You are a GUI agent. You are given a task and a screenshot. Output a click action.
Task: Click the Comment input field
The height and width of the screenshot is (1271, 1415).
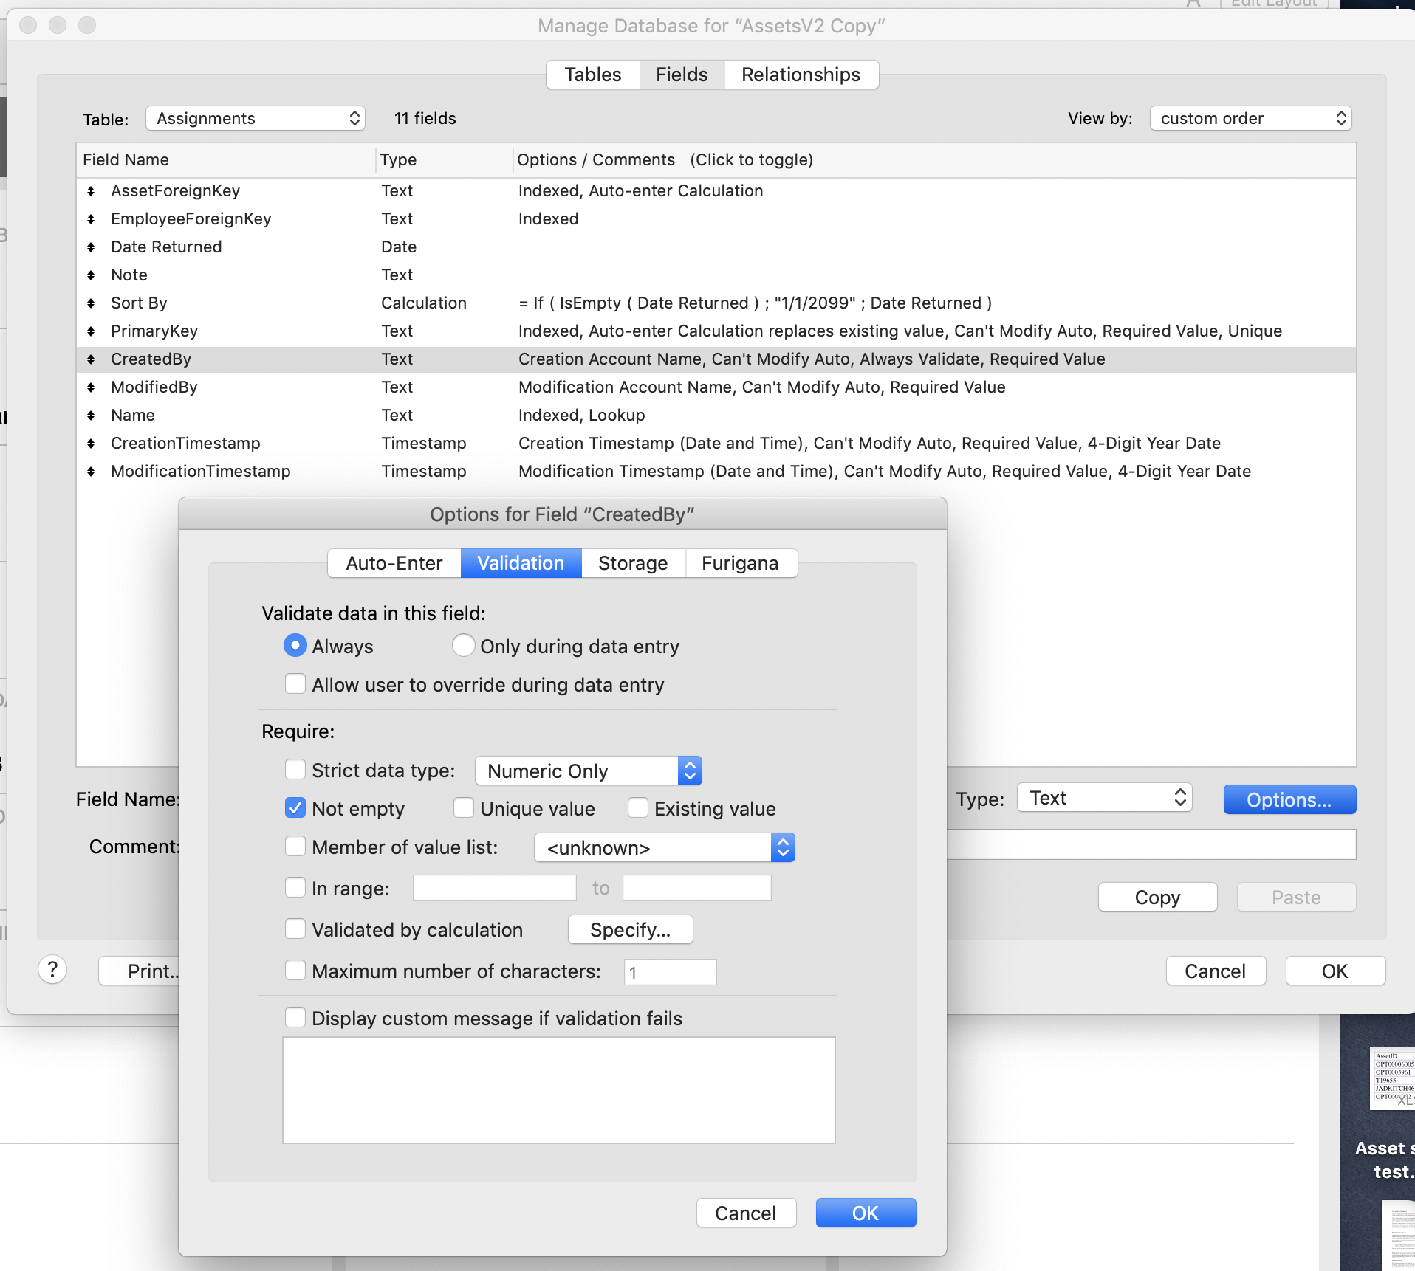[x=1151, y=844]
